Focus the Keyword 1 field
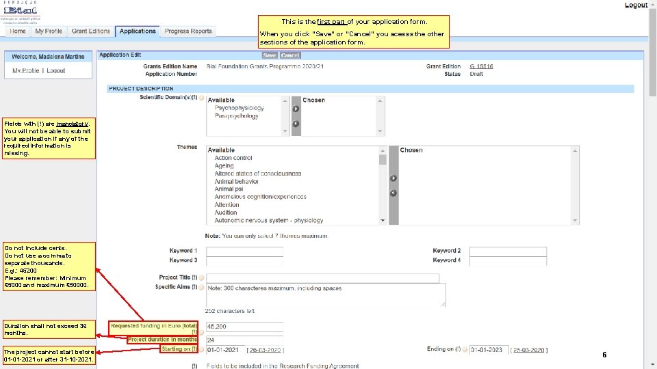This screenshot has width=657, height=369. coord(245,251)
